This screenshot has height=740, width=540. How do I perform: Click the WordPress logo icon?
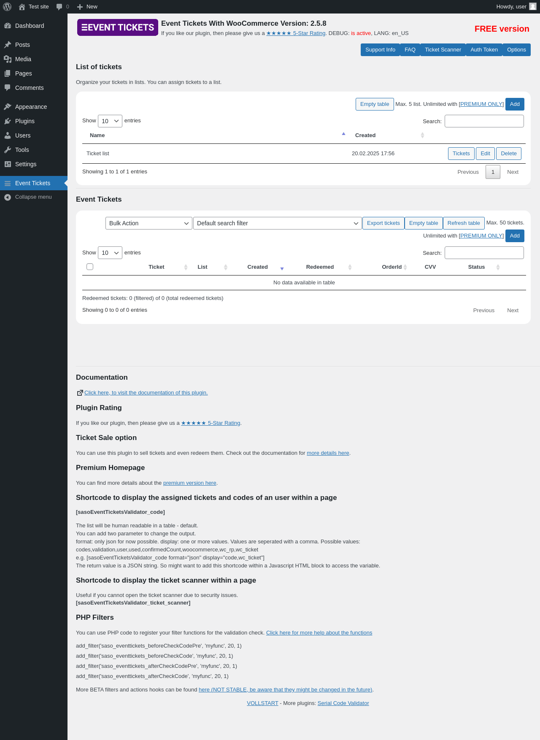tap(7, 7)
